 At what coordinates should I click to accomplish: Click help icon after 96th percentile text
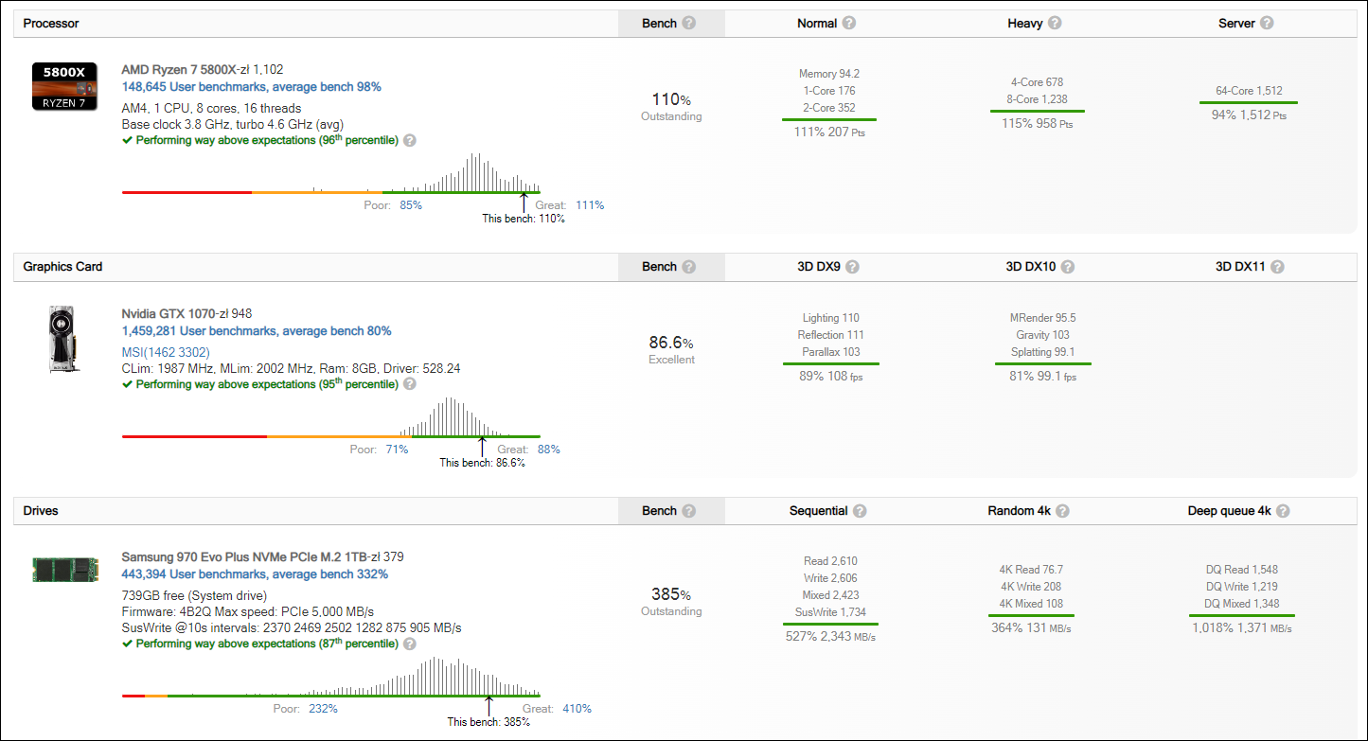point(410,140)
